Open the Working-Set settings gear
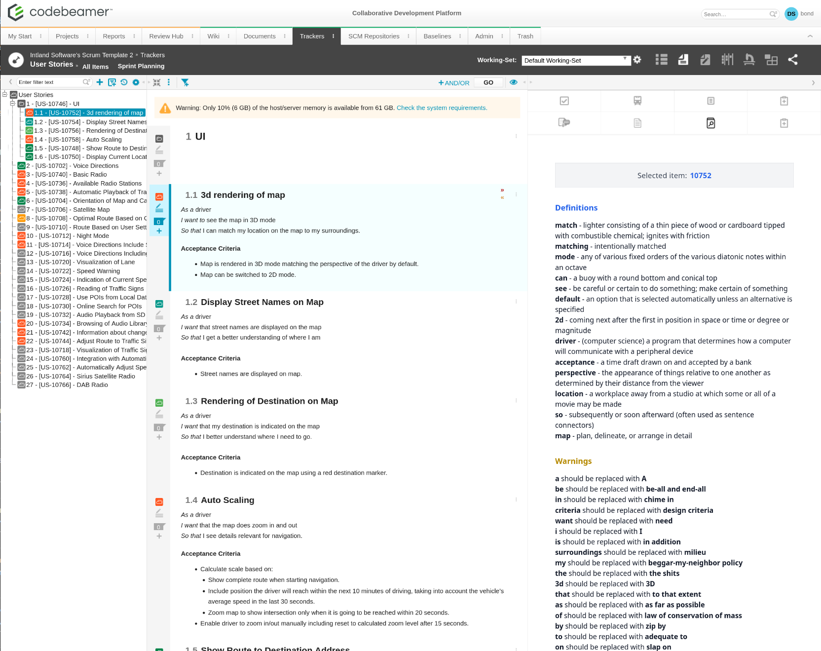Screen dimensions: 821x651 coord(637,60)
